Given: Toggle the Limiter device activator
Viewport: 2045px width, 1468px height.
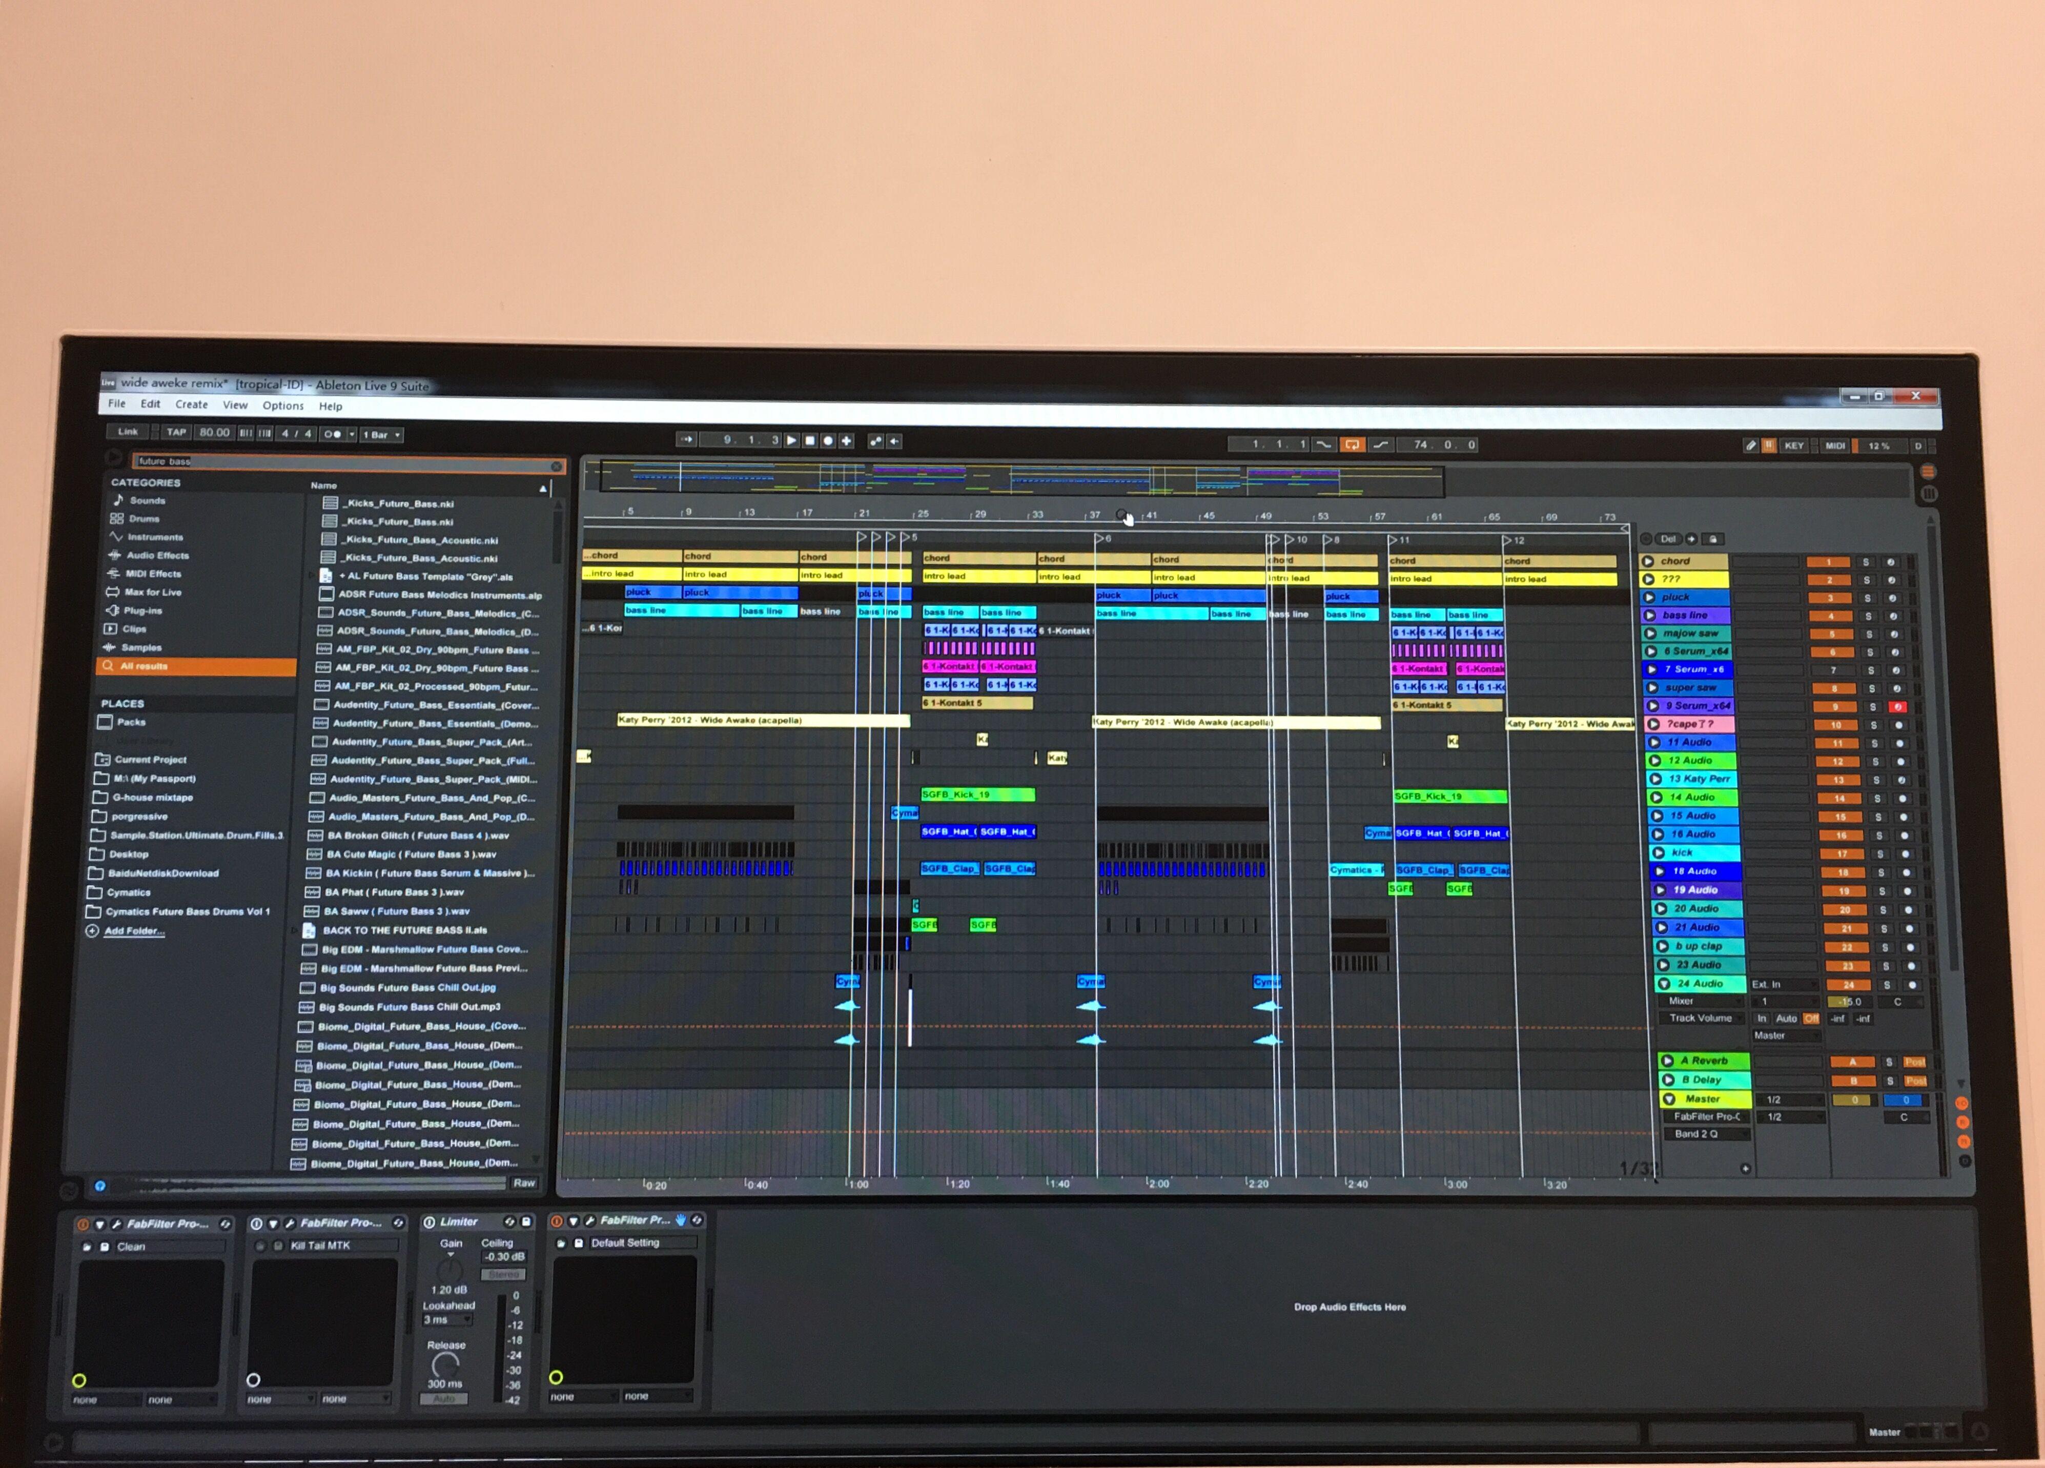Looking at the screenshot, I should click(x=429, y=1222).
